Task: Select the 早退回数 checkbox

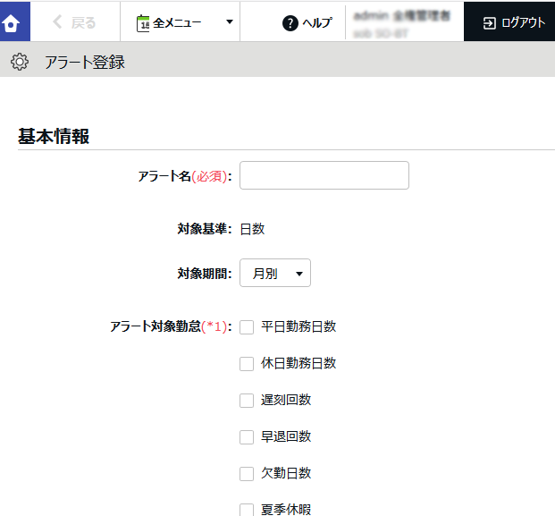Action: point(247,437)
